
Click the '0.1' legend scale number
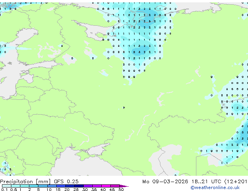pyautogui.click(x=4, y=189)
